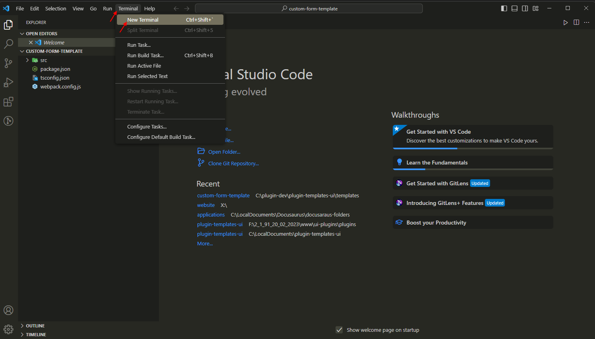Open the Explorer view in activity bar
This screenshot has height=339, width=595.
tap(8, 25)
